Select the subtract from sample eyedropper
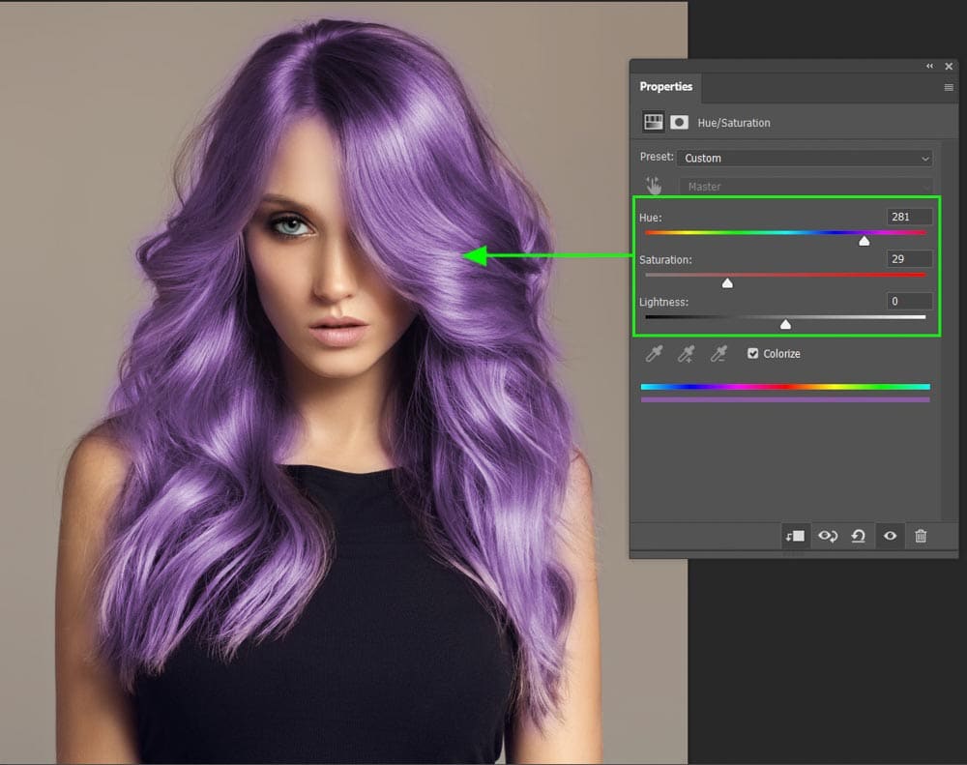Screen dimensions: 967x765 pos(718,354)
